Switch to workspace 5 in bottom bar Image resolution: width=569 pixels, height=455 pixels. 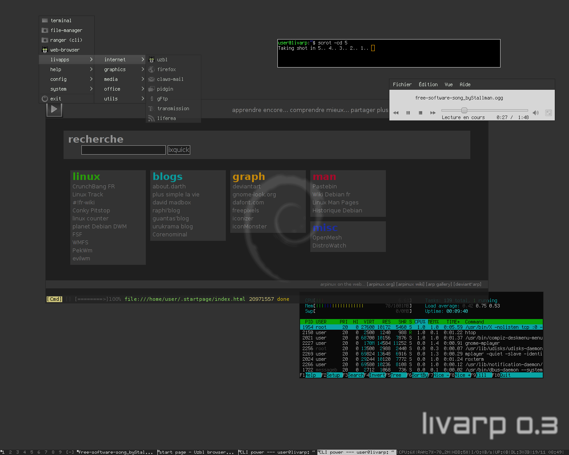pos(32,452)
